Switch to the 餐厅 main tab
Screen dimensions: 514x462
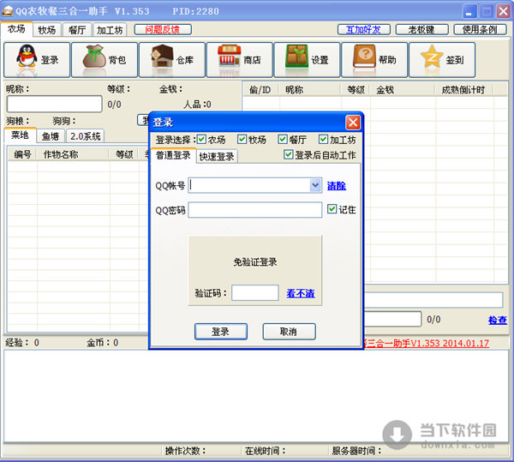coord(77,30)
